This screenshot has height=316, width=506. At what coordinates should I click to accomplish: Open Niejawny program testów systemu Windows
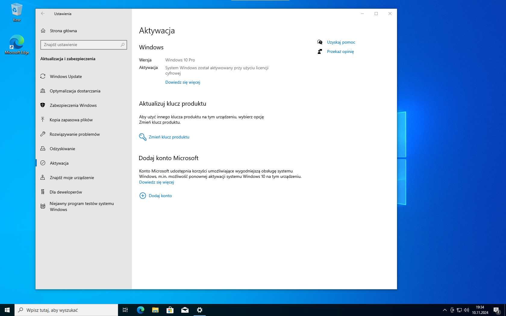[x=84, y=206]
